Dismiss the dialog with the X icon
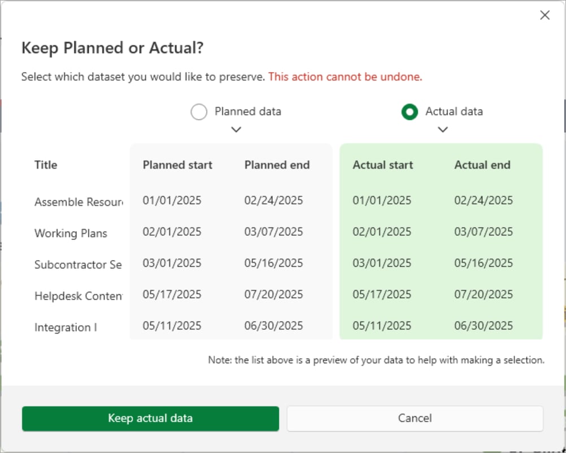Screen dimensions: 566x453 pyautogui.click(x=544, y=15)
